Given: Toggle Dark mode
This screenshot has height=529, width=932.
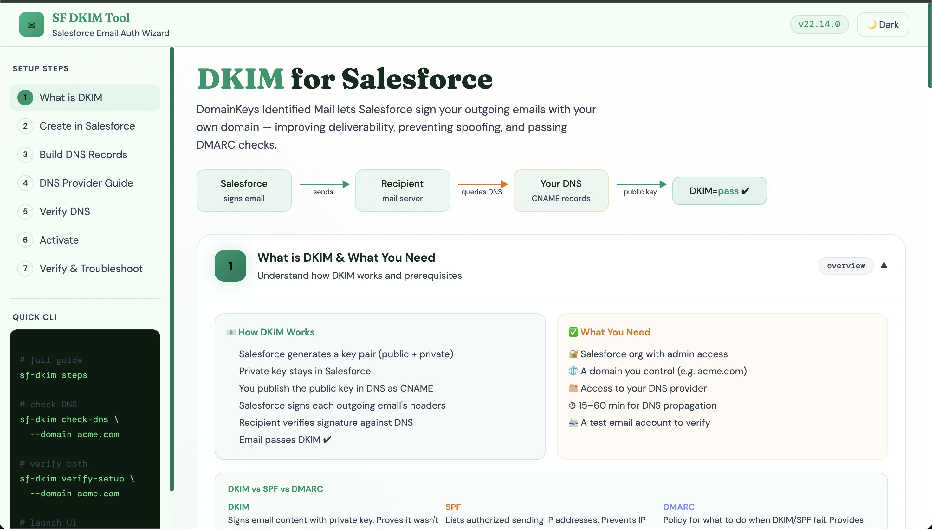Looking at the screenshot, I should coord(883,24).
